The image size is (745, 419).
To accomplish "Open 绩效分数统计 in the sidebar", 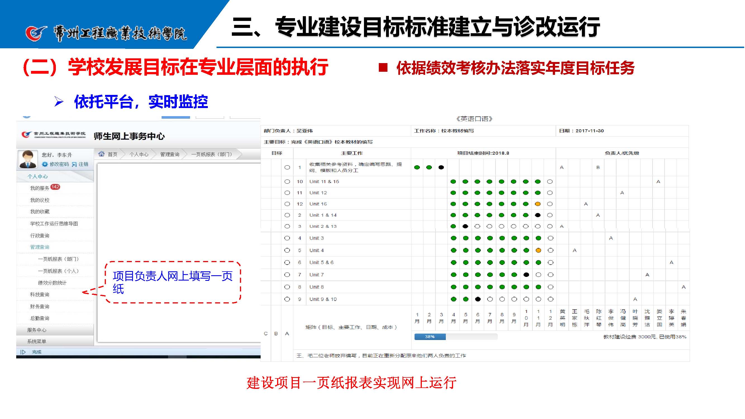I will (52, 283).
